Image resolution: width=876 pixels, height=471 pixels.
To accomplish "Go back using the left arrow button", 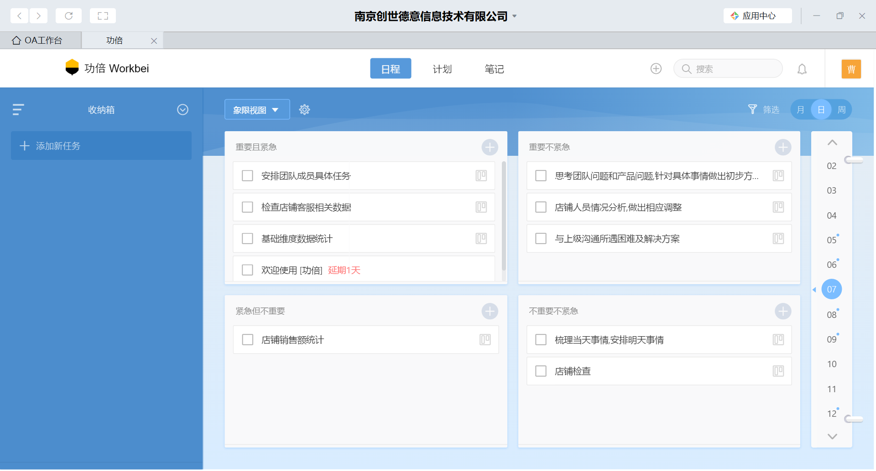I will point(19,16).
